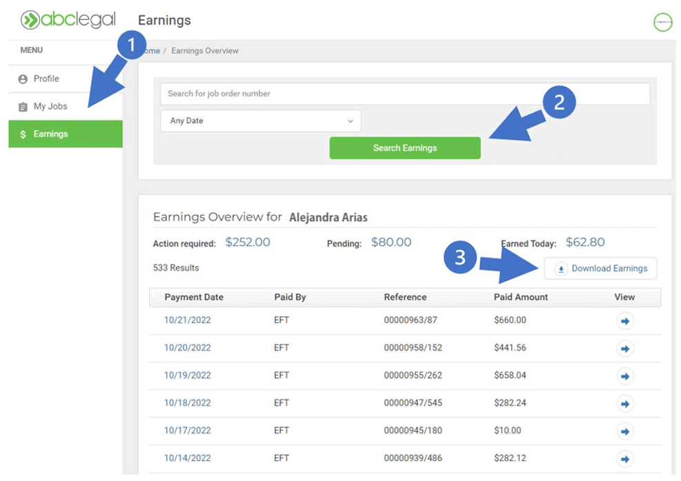The image size is (681, 481).
Task: Open the 10/21/2022 payment date link
Action: [187, 320]
